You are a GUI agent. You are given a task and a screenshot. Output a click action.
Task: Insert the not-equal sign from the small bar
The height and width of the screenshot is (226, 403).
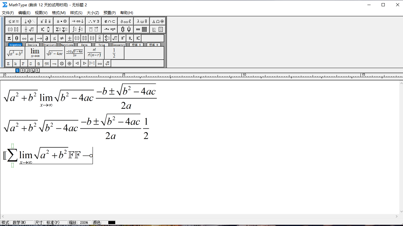(62, 38)
